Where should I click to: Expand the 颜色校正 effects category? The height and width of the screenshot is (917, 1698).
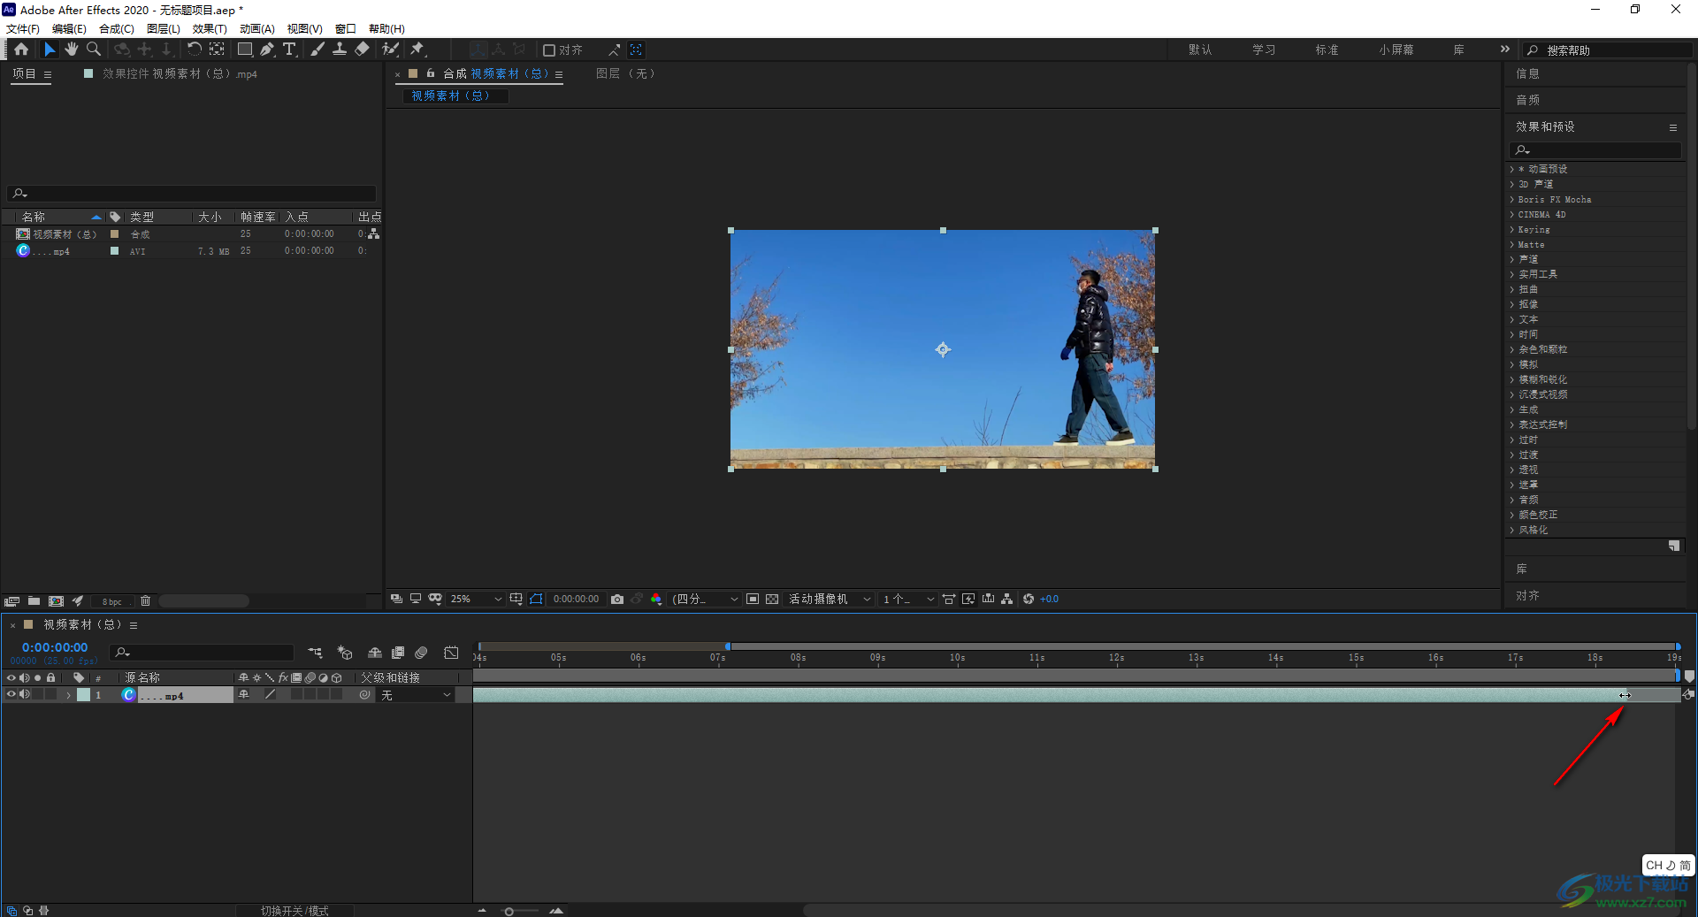tap(1511, 515)
